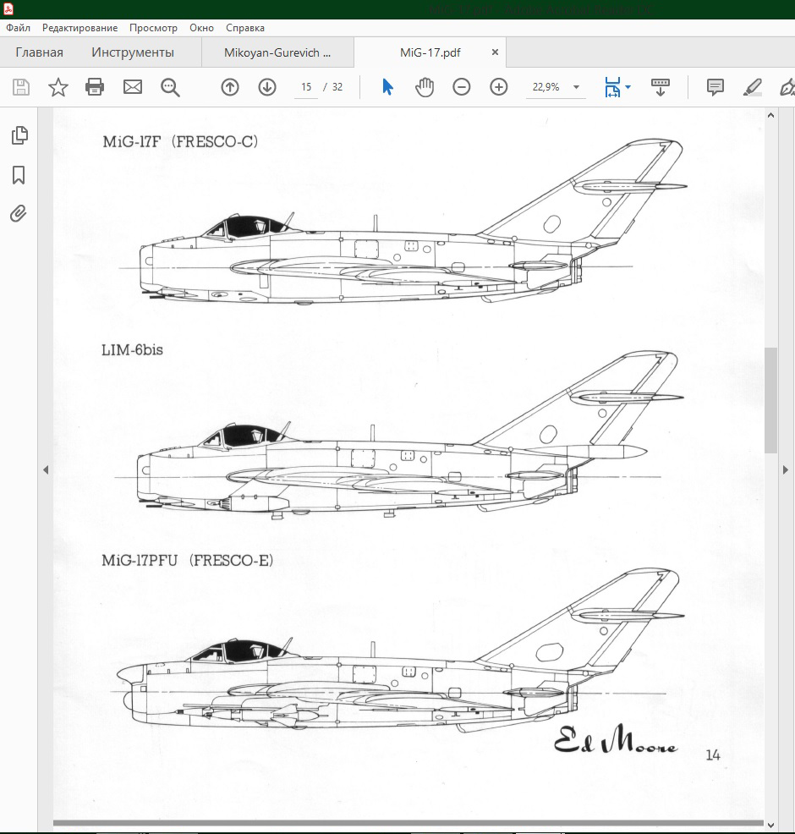795x834 pixels.
Task: Activate the Hand pan tool
Action: tap(424, 87)
